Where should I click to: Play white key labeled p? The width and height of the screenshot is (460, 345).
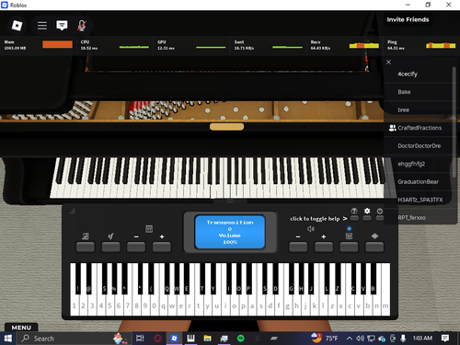[x=243, y=305]
